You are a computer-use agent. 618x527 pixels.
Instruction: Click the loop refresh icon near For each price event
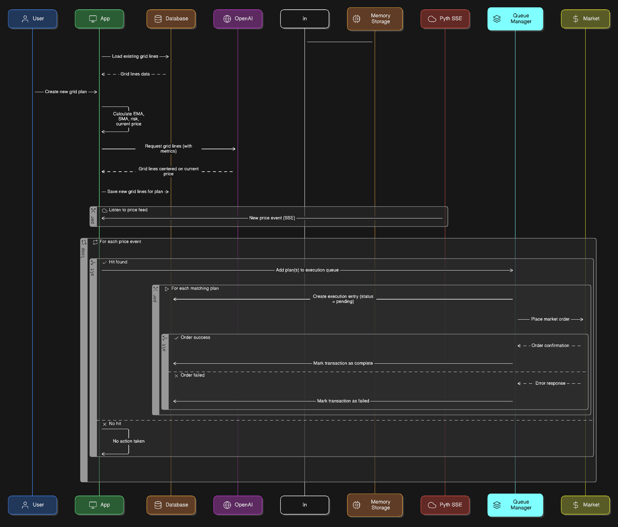click(x=96, y=241)
